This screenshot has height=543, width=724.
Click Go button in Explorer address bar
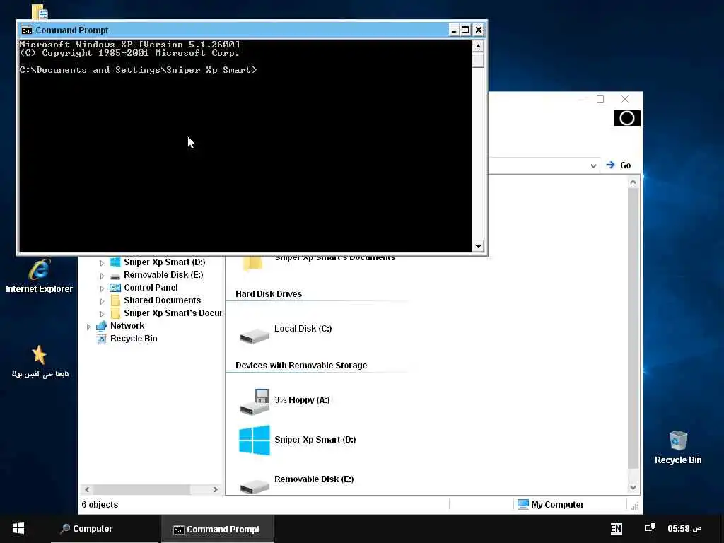coord(618,165)
